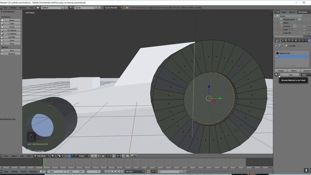Open the pivot point selector

click(x=60, y=156)
